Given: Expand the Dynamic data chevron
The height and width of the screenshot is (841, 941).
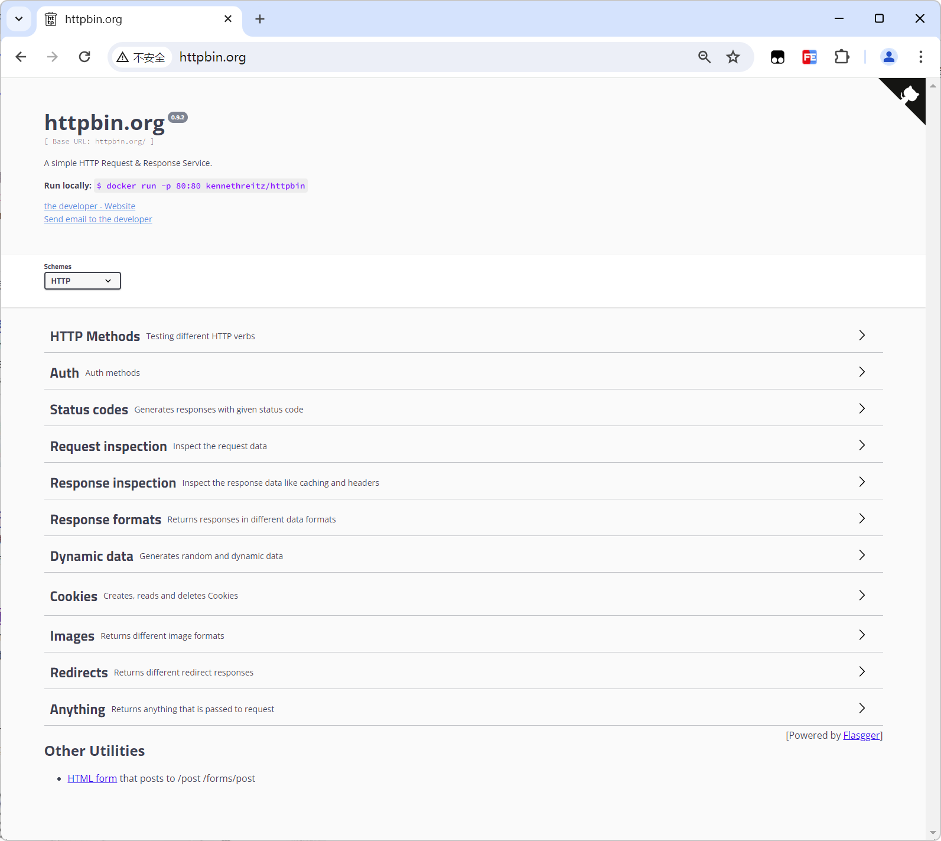Looking at the screenshot, I should pyautogui.click(x=862, y=555).
